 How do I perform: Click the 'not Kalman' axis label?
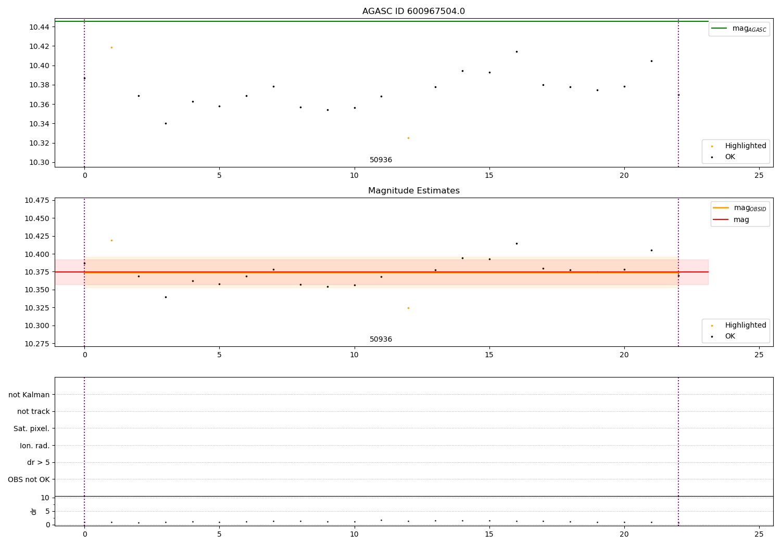click(x=29, y=395)
